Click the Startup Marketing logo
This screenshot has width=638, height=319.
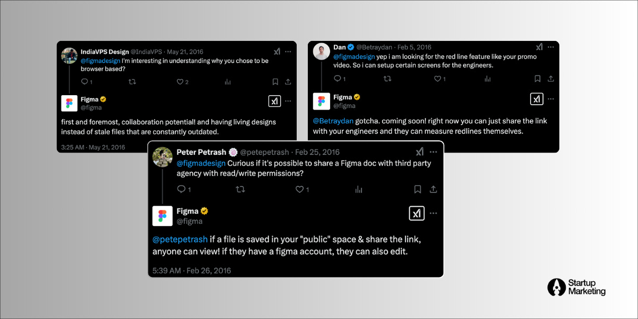(x=576, y=287)
